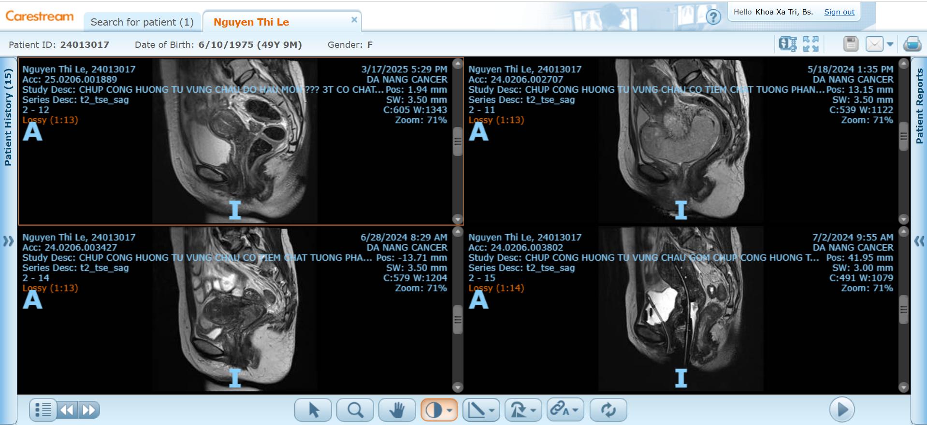Viewport: 927px width, 425px height.
Task: Activate the magnifier zoom tool
Action: tap(355, 410)
